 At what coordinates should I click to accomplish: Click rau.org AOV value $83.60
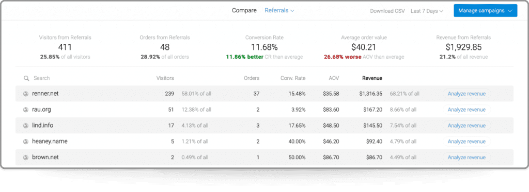coord(331,110)
